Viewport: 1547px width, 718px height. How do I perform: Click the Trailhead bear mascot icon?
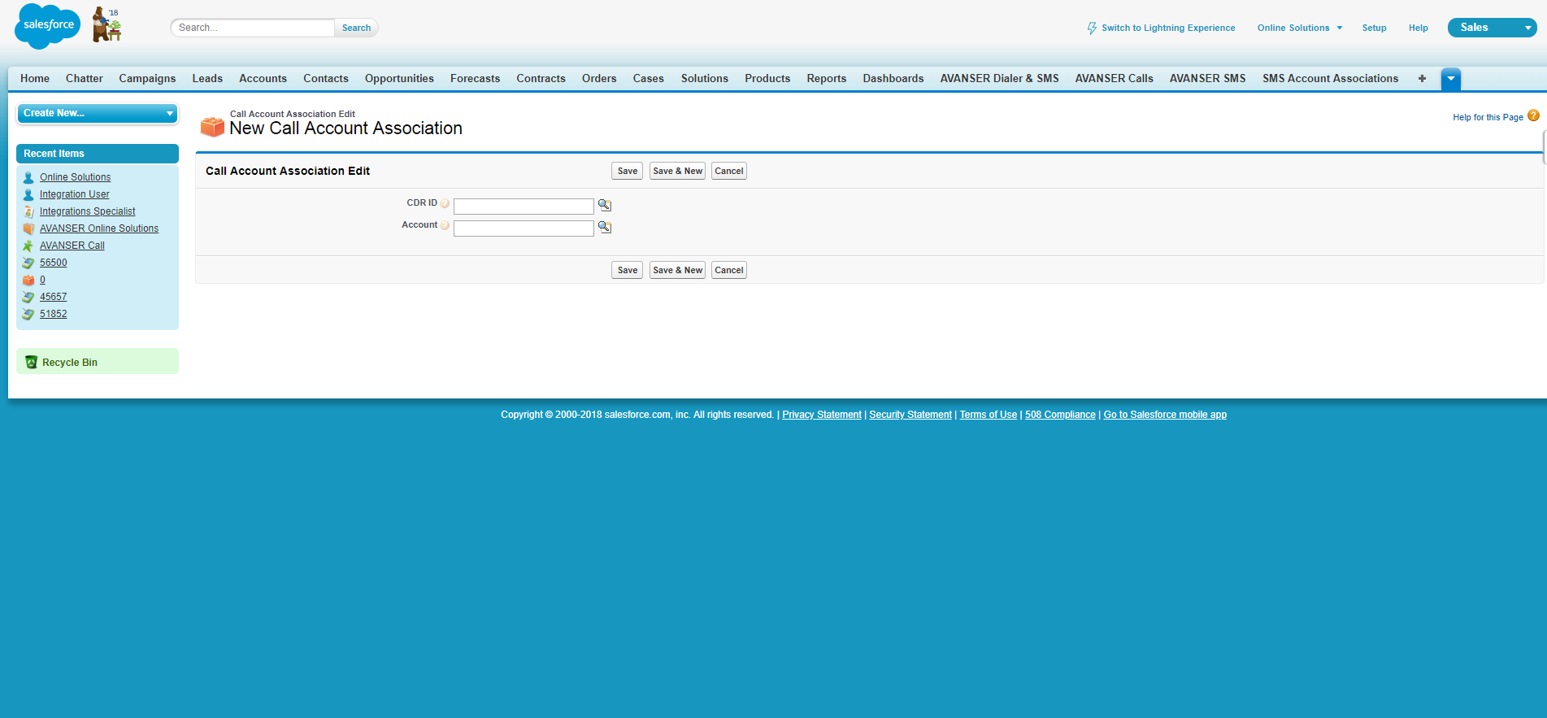pyautogui.click(x=106, y=24)
